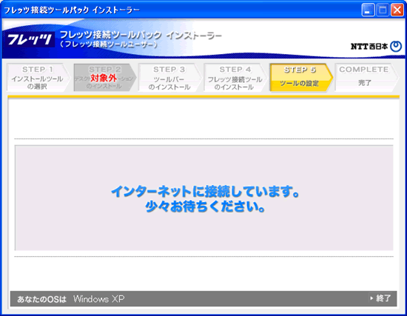Minimize the installer window
This screenshot has width=407, height=316.
click(x=368, y=10)
